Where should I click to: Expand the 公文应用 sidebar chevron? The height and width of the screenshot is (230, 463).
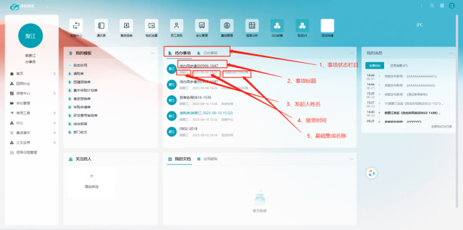pos(54,143)
